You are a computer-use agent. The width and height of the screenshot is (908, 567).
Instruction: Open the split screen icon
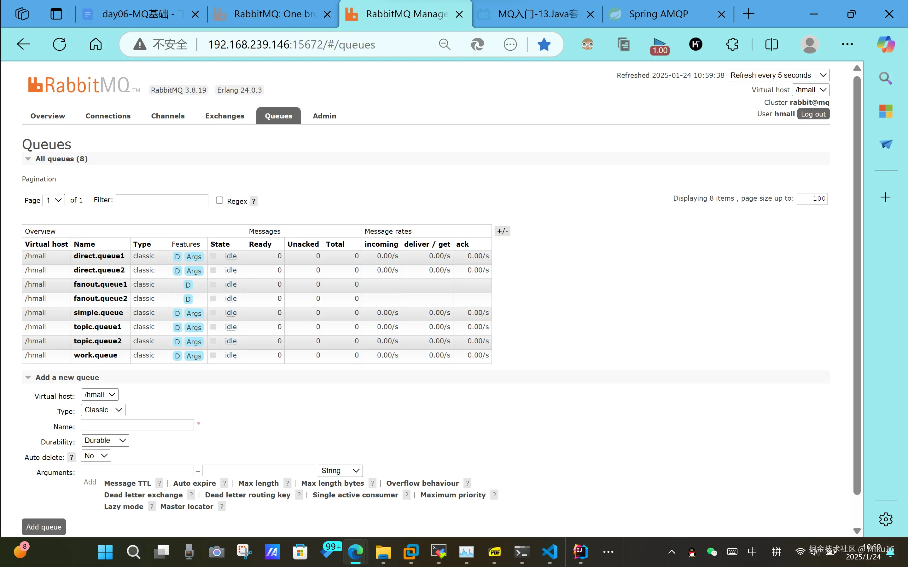click(771, 44)
